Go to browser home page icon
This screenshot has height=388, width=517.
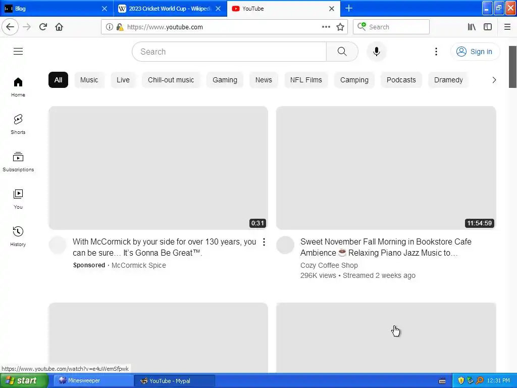[59, 27]
